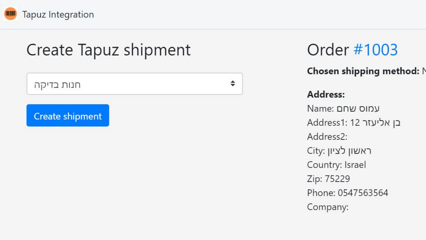The width and height of the screenshot is (426, 240).
Task: Click the empty Address2 field line
Action: 327,136
